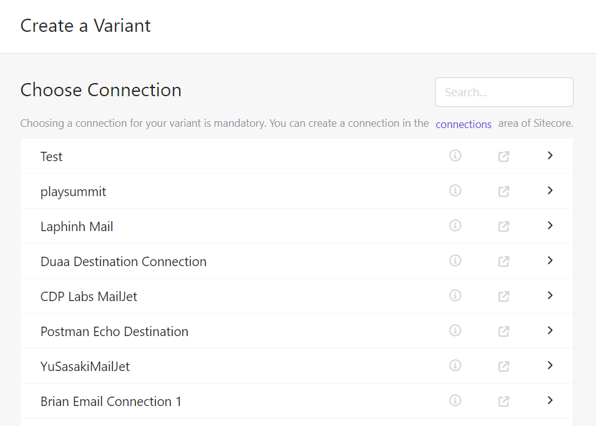Follow the connections link
The height and width of the screenshot is (426, 596).
pyautogui.click(x=463, y=124)
